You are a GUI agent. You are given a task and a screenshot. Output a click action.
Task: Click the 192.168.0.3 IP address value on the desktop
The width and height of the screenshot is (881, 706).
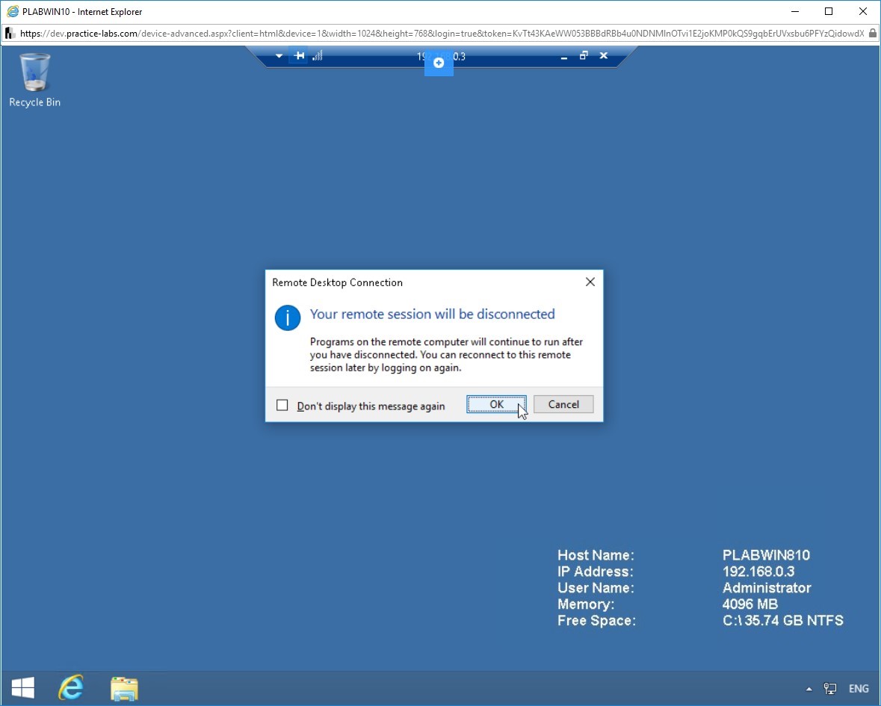[758, 572]
